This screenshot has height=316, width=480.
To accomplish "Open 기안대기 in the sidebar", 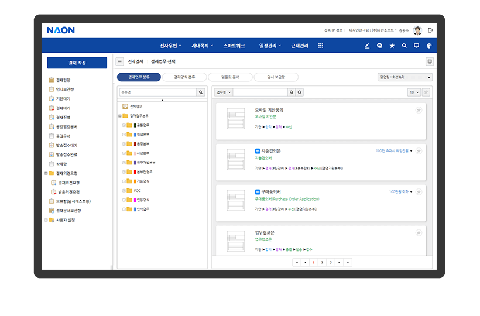I will pyautogui.click(x=60, y=98).
